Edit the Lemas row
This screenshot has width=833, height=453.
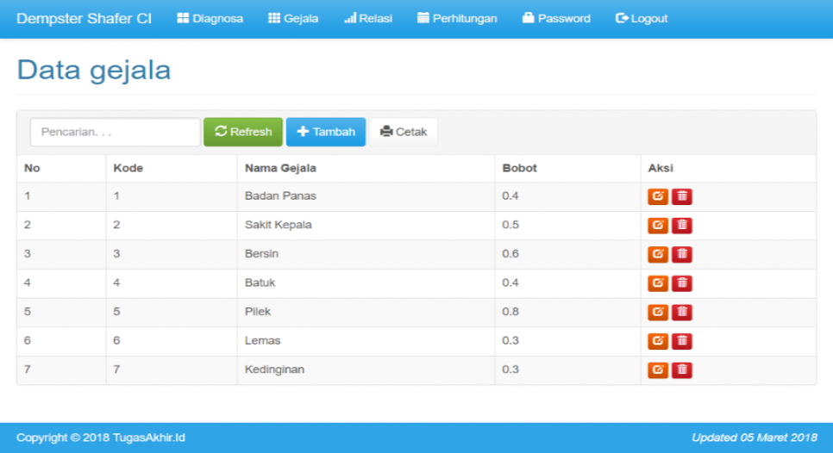click(x=658, y=341)
